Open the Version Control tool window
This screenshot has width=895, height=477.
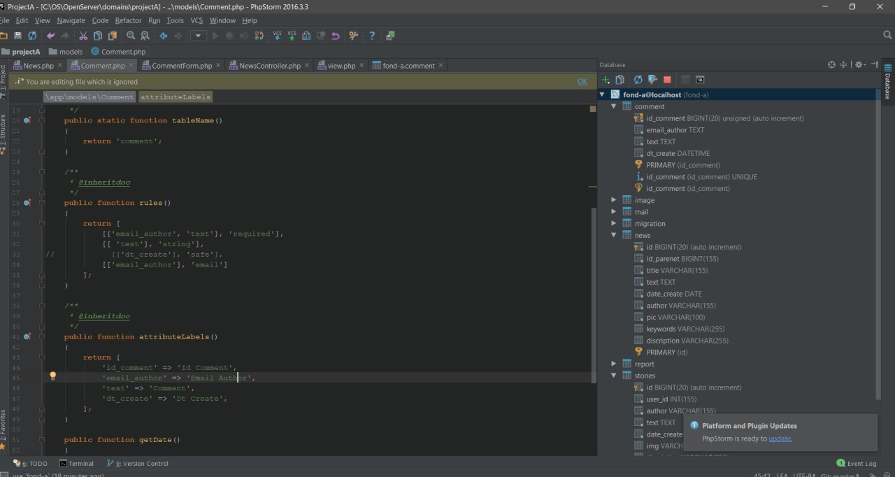coord(138,464)
